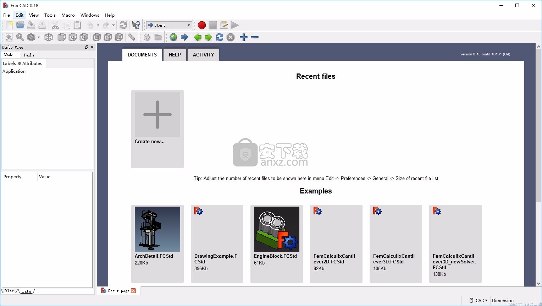542x306 pixels.
Task: Expand the Draw Style dropdown arrow
Action: [39, 37]
